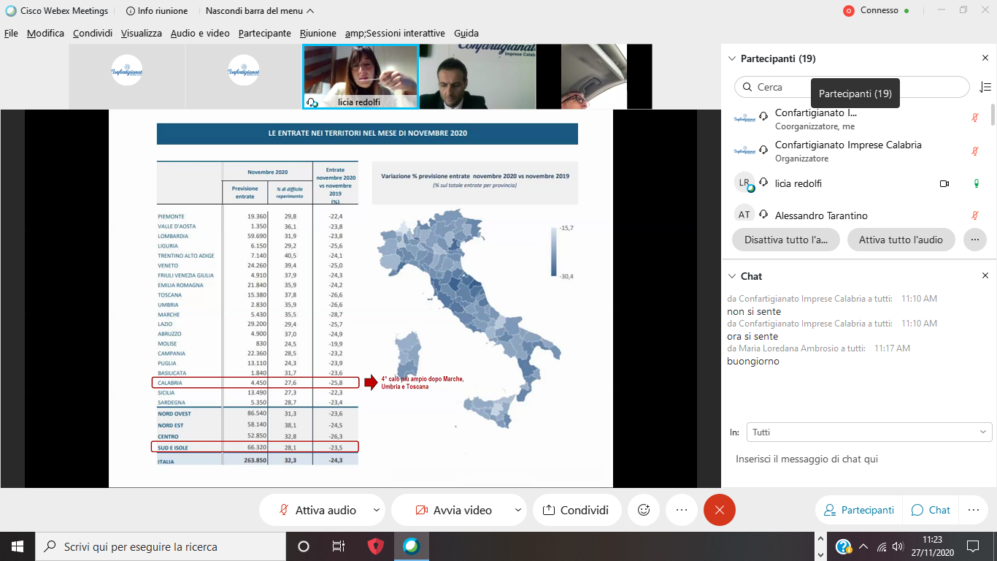Screen dimensions: 997x561
Task: Expand the Avvia video dropdown arrow
Action: (517, 510)
